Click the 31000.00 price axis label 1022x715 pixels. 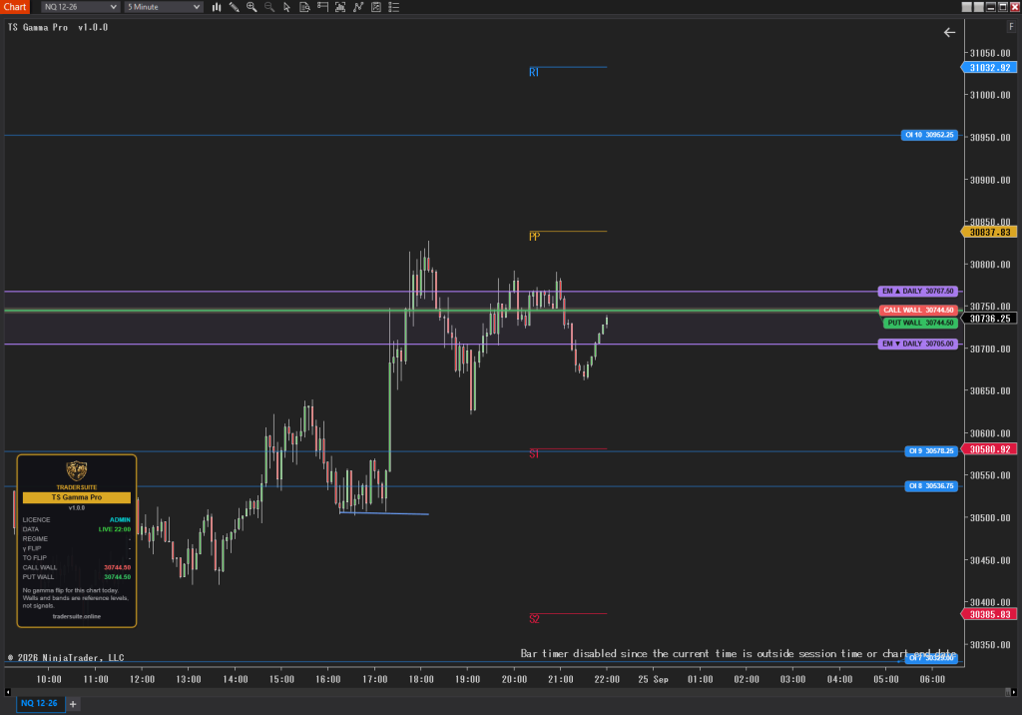(990, 95)
